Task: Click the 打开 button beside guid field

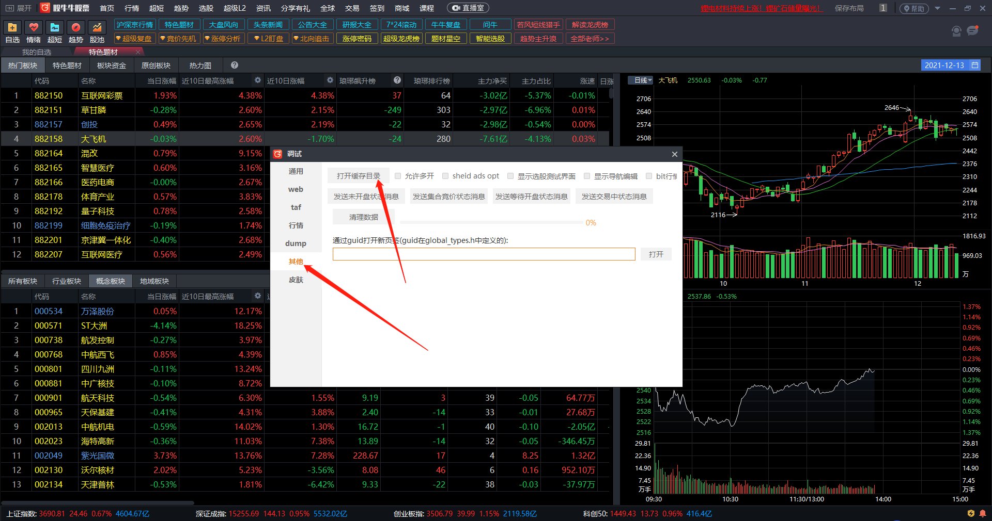Action: click(x=656, y=254)
